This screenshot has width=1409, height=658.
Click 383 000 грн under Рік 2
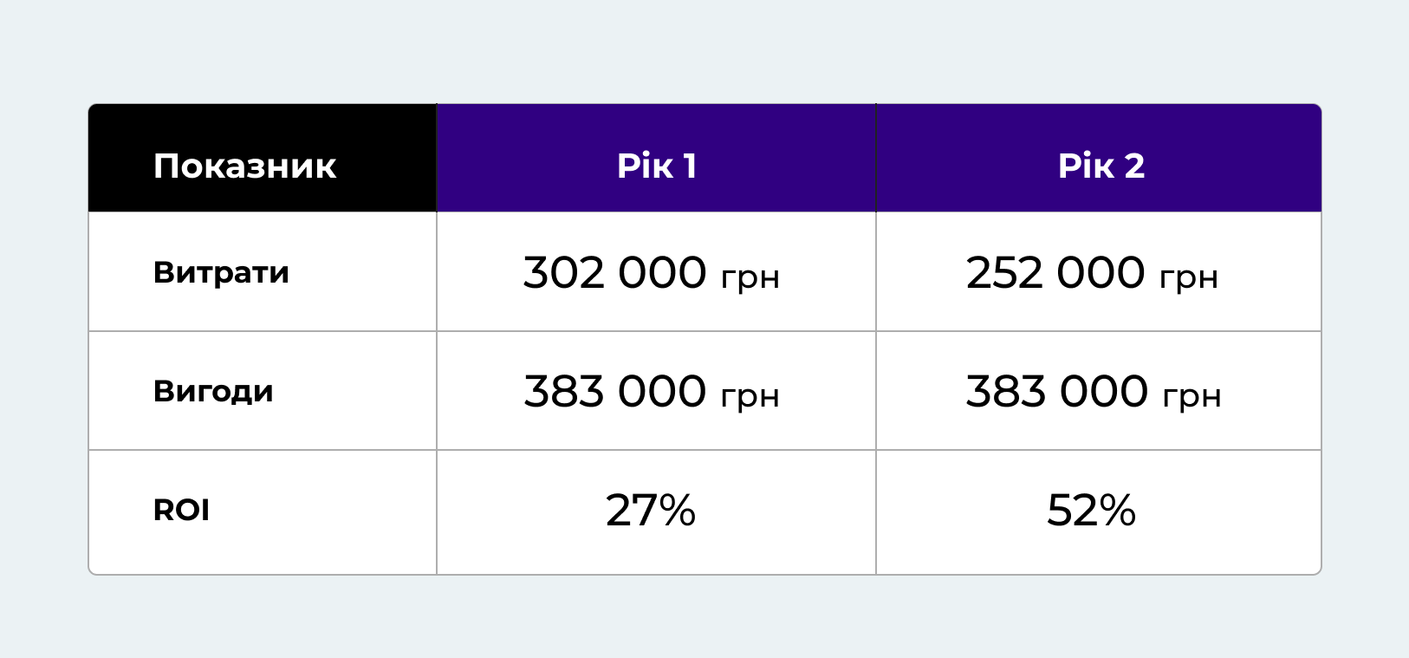[x=1099, y=390]
